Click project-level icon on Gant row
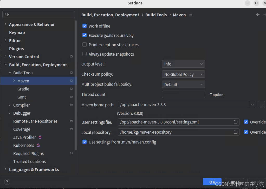Screen dimensions: 266x189 click(72, 97)
